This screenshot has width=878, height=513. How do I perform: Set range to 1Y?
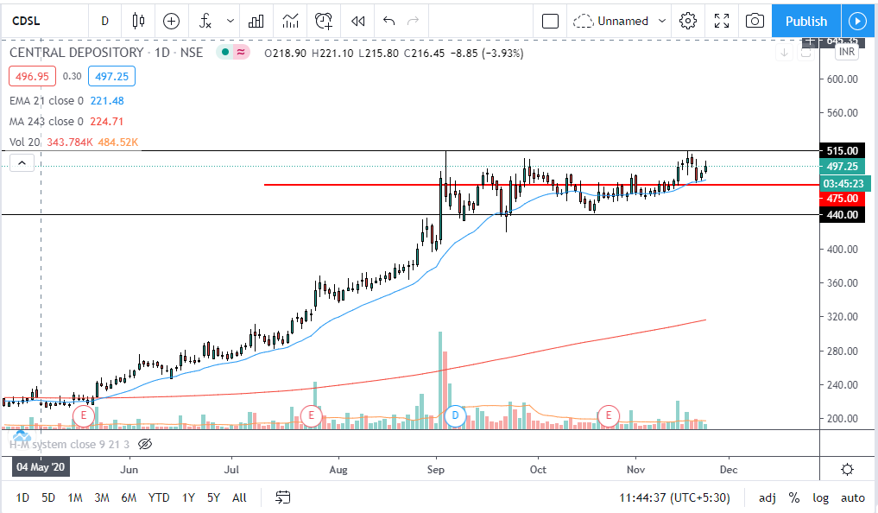188,497
